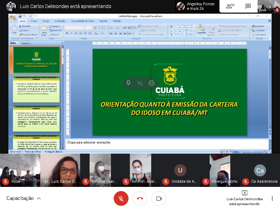Select the Formatar Pincel brush tool
This screenshot has width=280, height=210.
tap(28, 35)
